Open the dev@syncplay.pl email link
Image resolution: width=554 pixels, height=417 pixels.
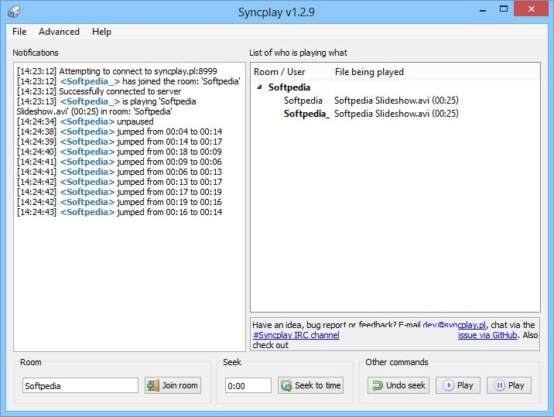click(454, 325)
